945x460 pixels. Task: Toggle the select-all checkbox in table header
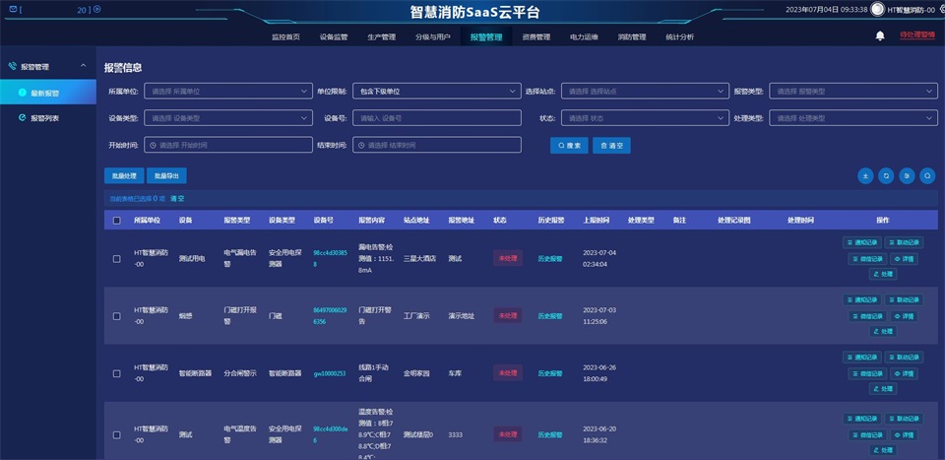coord(117,221)
